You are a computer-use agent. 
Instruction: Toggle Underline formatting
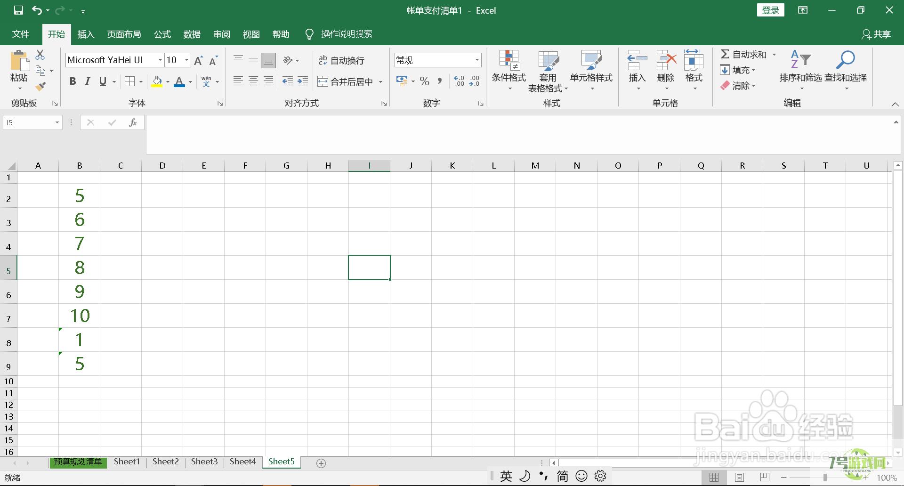pos(103,81)
